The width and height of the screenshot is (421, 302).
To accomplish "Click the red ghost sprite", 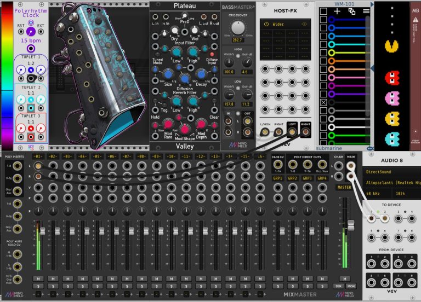I will (x=392, y=77).
